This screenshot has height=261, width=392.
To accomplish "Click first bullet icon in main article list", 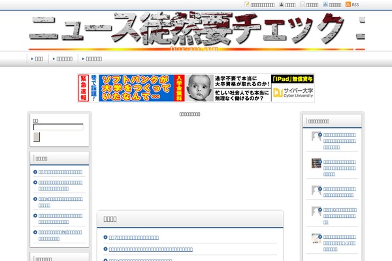I will click(105, 238).
